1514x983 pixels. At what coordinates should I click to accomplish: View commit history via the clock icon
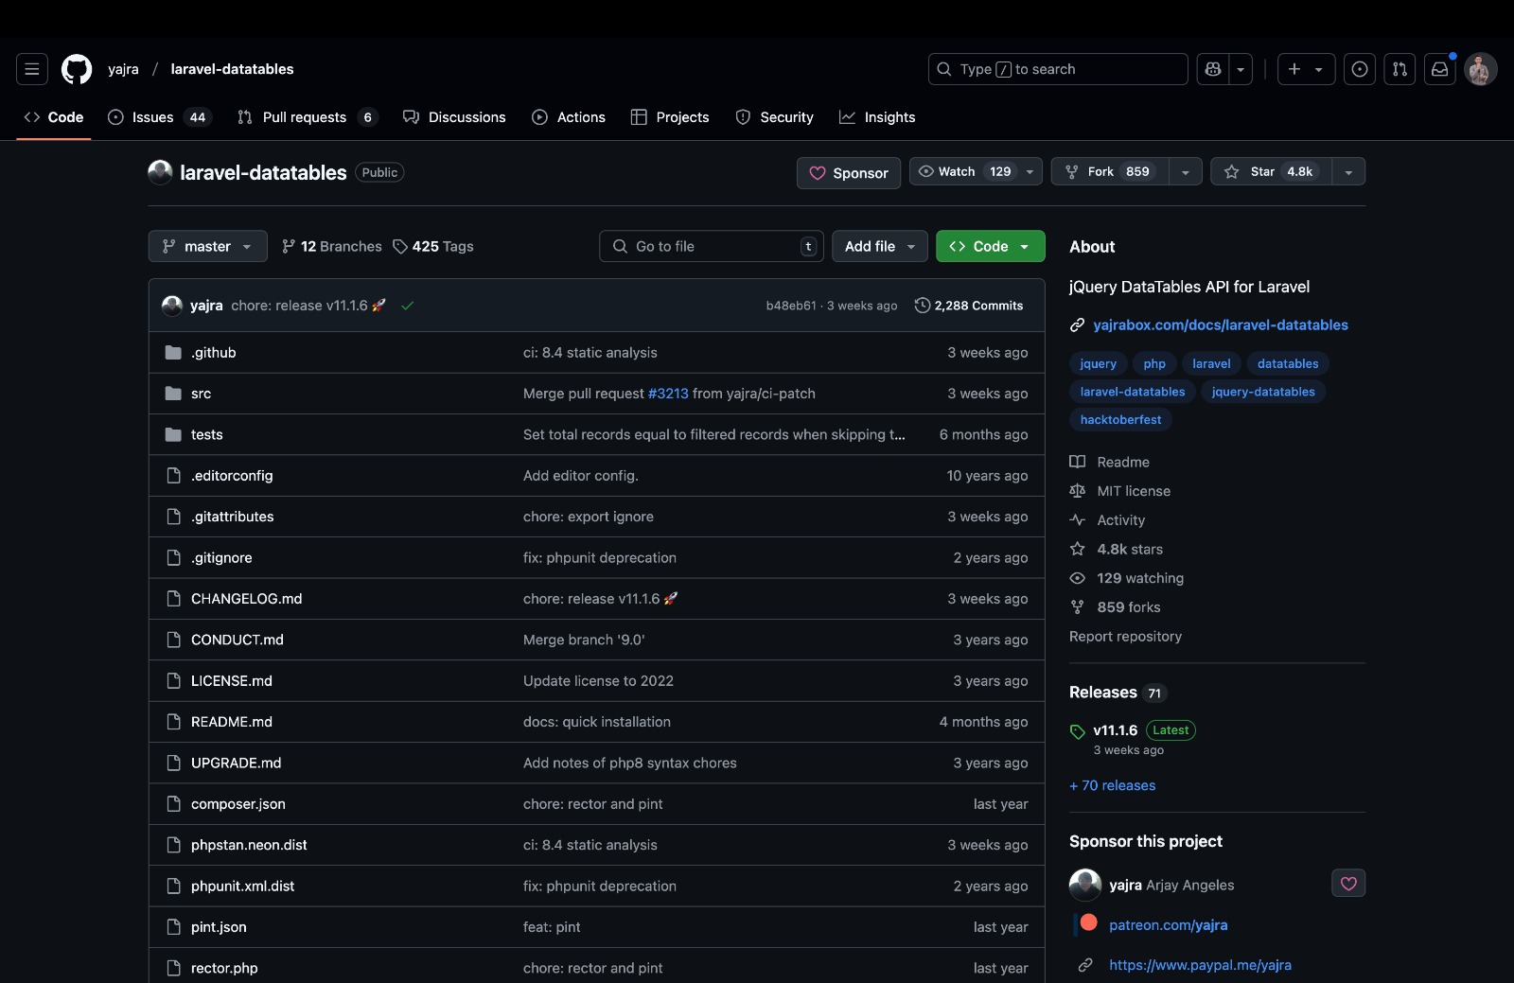[x=923, y=306]
